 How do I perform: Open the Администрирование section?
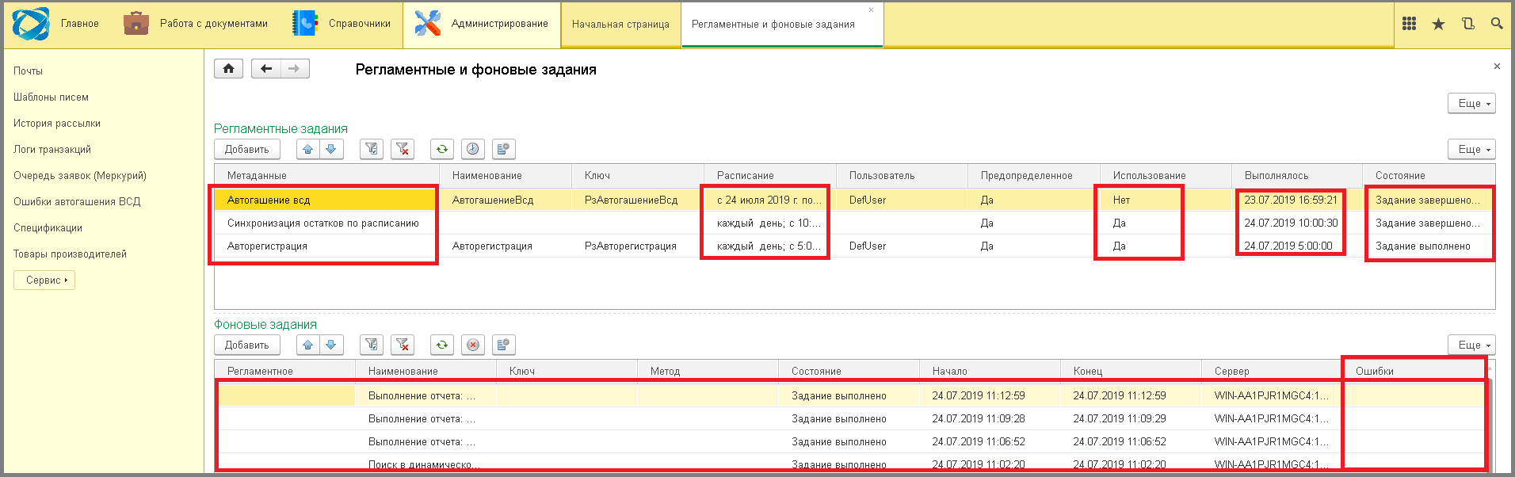pos(482,24)
